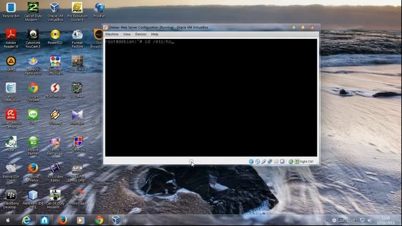402x226 pixels.
Task: Select the Call of Duty Modern desktop icon in top row
Action: pyautogui.click(x=33, y=11)
